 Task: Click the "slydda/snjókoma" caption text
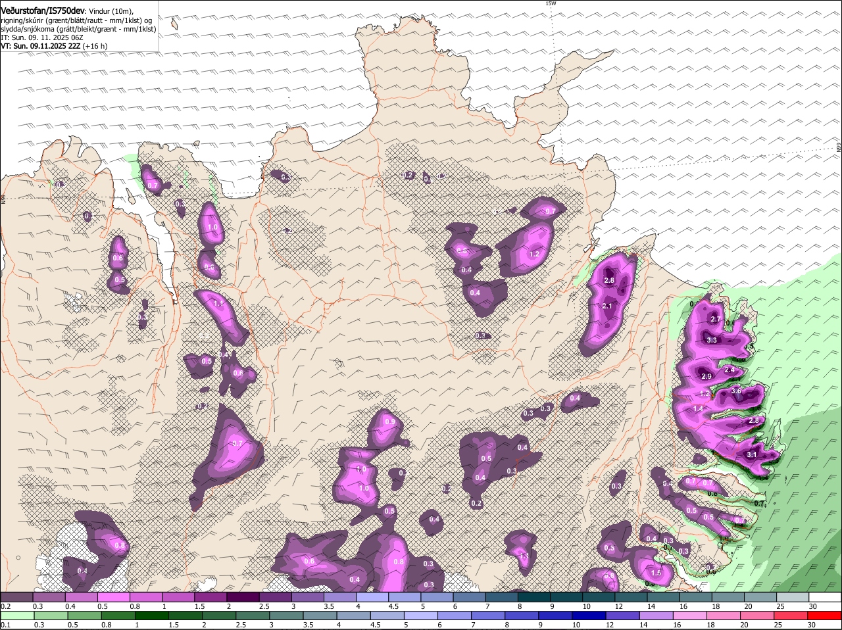(28, 29)
